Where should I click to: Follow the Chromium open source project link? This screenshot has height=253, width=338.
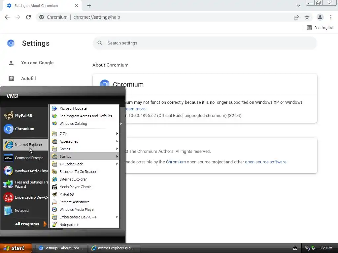point(176,162)
